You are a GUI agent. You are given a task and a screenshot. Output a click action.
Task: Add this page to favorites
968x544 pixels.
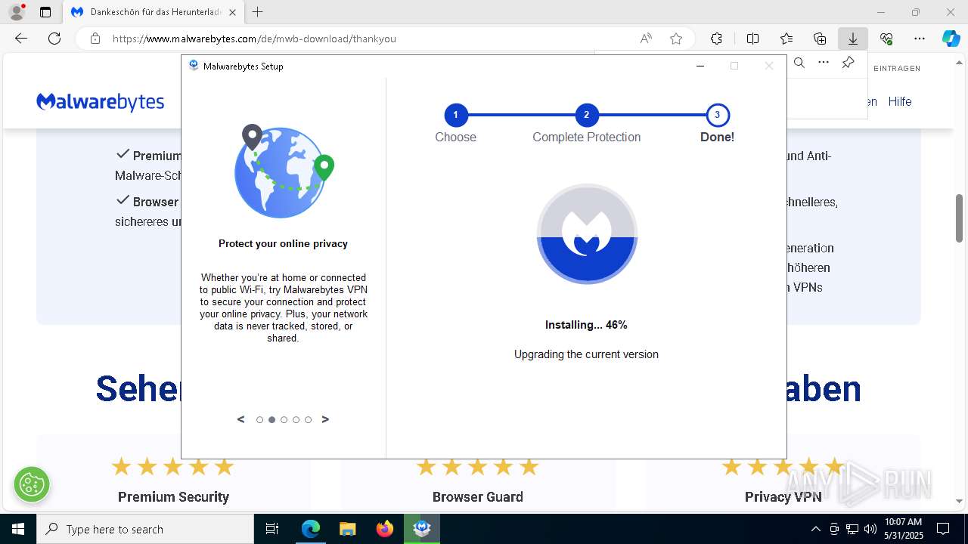coord(676,39)
